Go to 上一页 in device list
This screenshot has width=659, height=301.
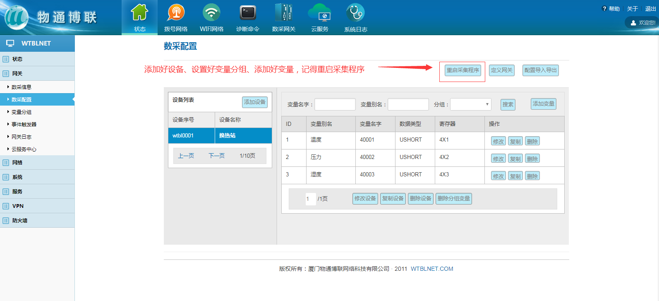[186, 156]
